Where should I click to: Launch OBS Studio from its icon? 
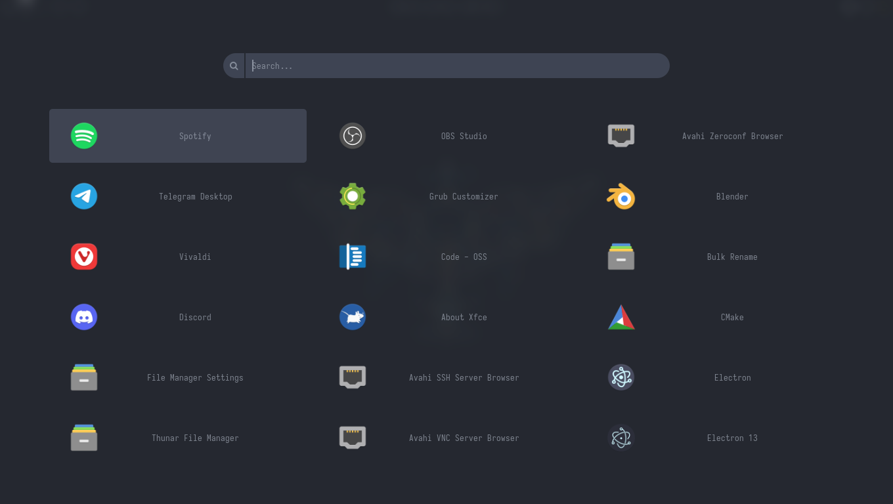353,136
